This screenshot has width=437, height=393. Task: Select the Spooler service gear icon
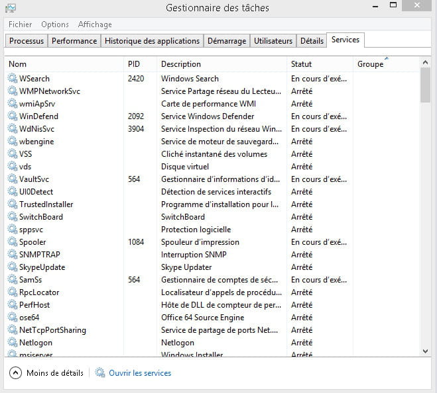pos(13,242)
